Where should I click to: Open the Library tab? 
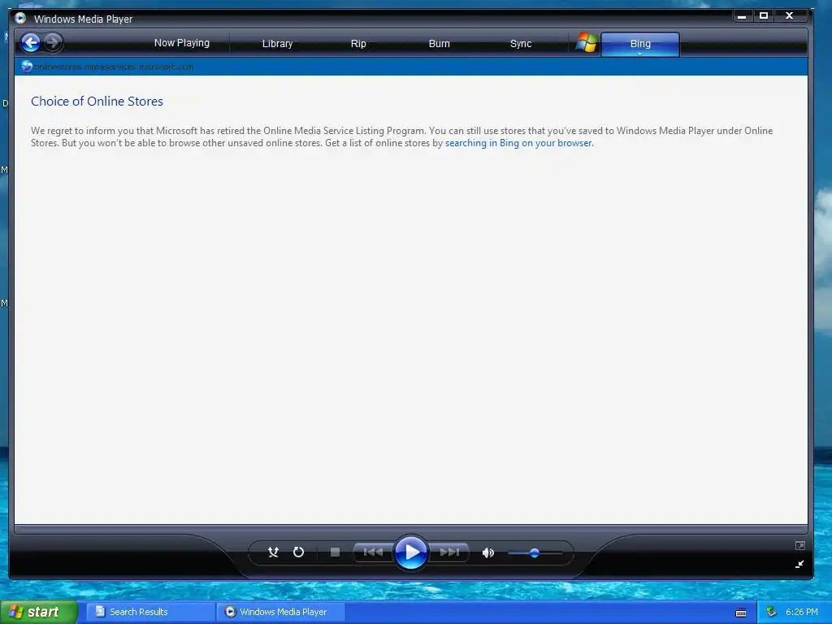278,44
